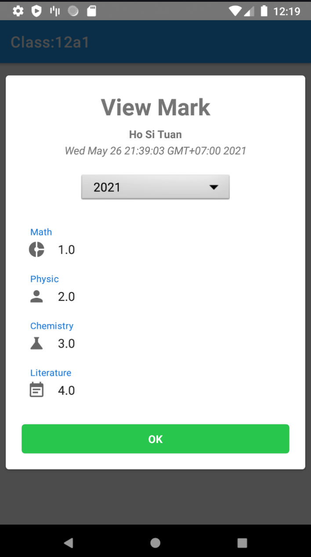Screen dimensions: 311x557
Task: Click the Chemistry subject label
Action: [52, 326]
